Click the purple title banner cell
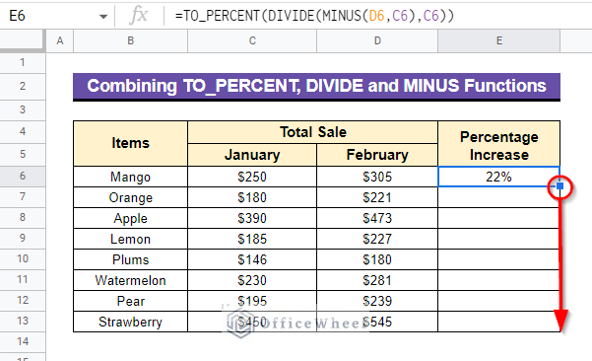The image size is (592, 361). pos(316,86)
